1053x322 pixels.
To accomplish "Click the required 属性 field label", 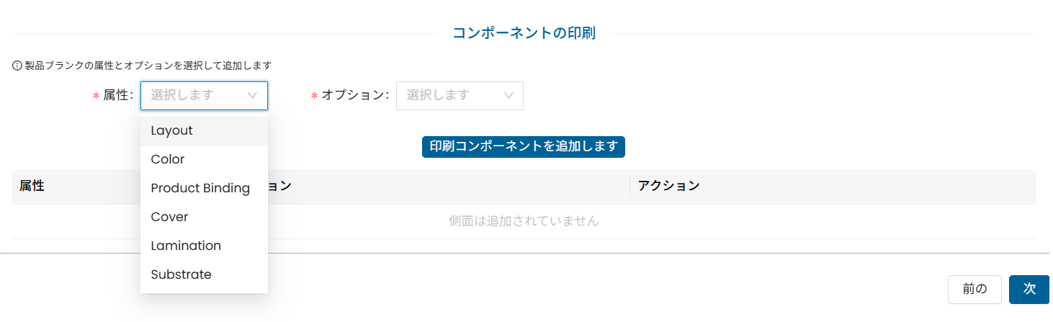I will coord(113,95).
